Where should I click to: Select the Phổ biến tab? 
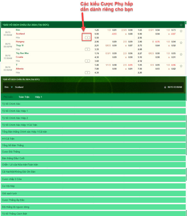point(8,97)
